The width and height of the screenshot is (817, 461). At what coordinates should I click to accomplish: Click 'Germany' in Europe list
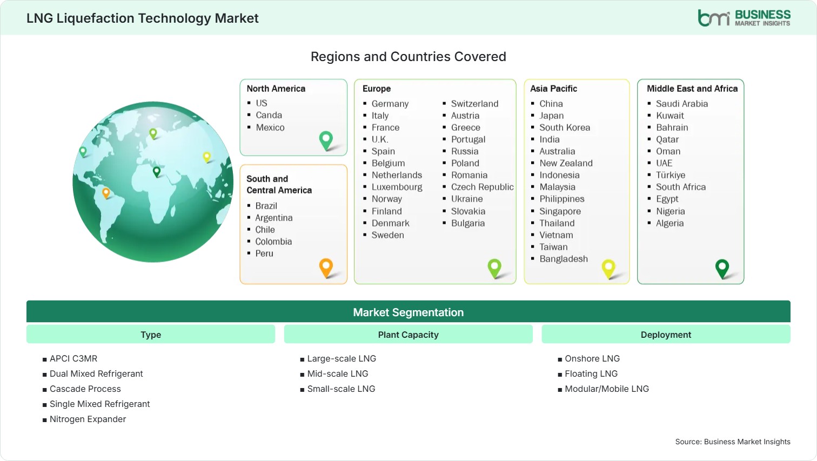point(390,104)
